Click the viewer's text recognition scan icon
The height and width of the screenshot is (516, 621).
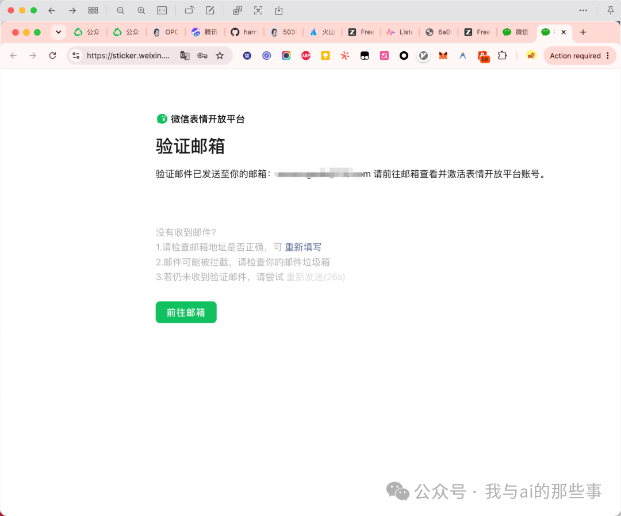[x=258, y=11]
